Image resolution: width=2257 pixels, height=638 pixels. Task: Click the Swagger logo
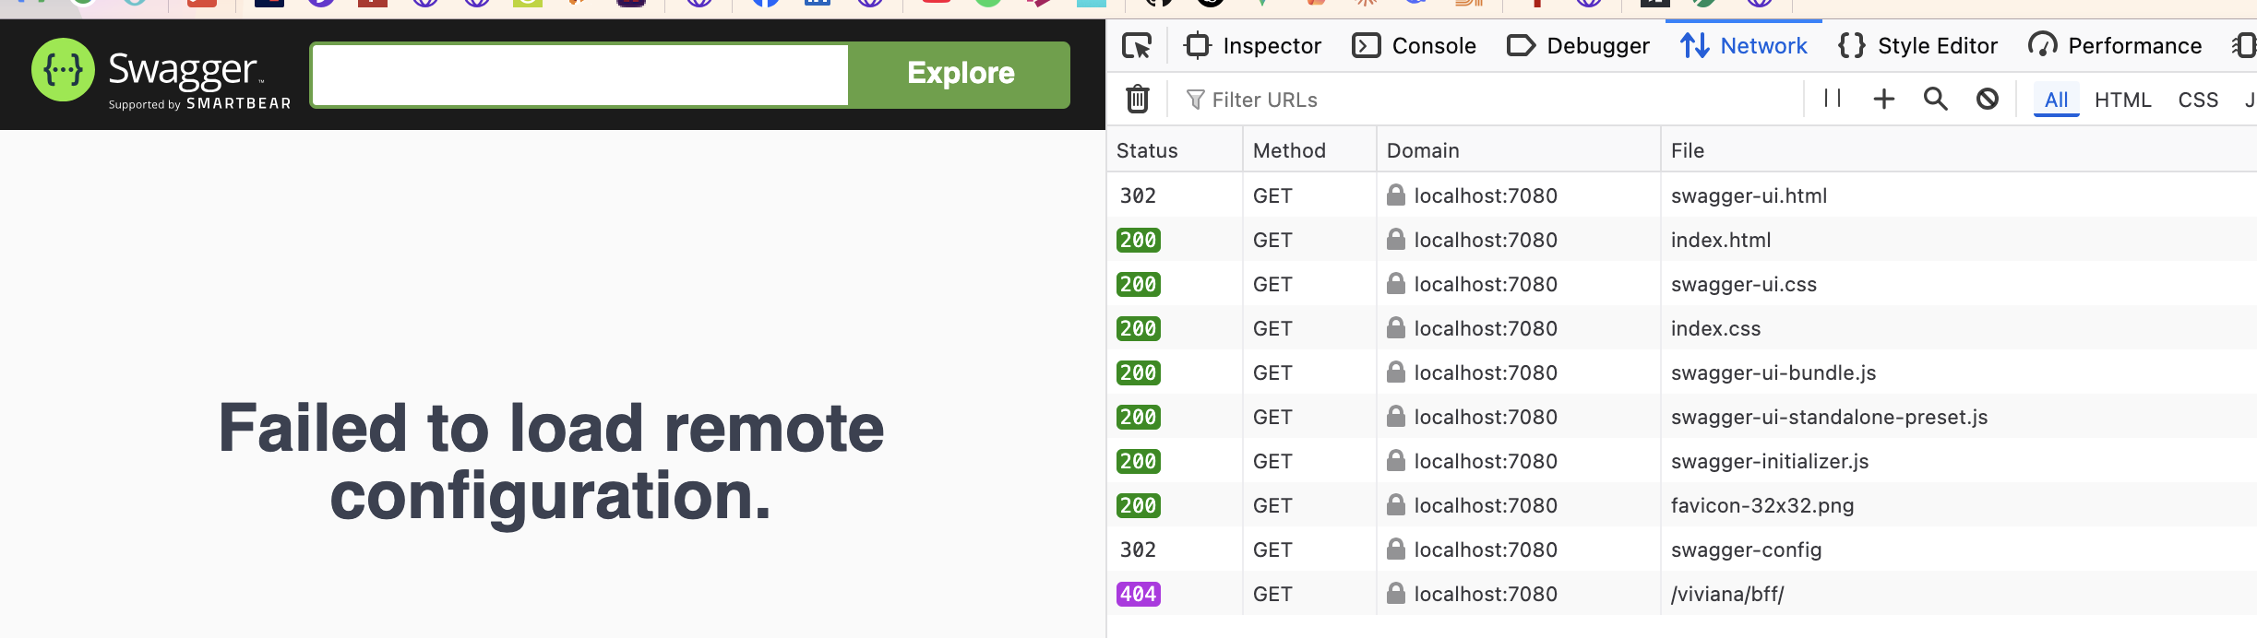click(161, 74)
